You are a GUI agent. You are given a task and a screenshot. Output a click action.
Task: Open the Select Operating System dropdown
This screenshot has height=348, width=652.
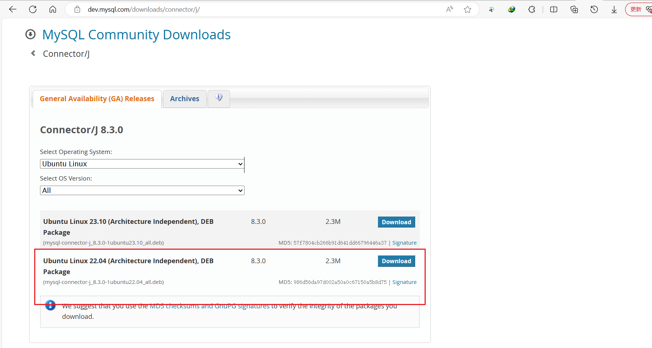point(142,164)
